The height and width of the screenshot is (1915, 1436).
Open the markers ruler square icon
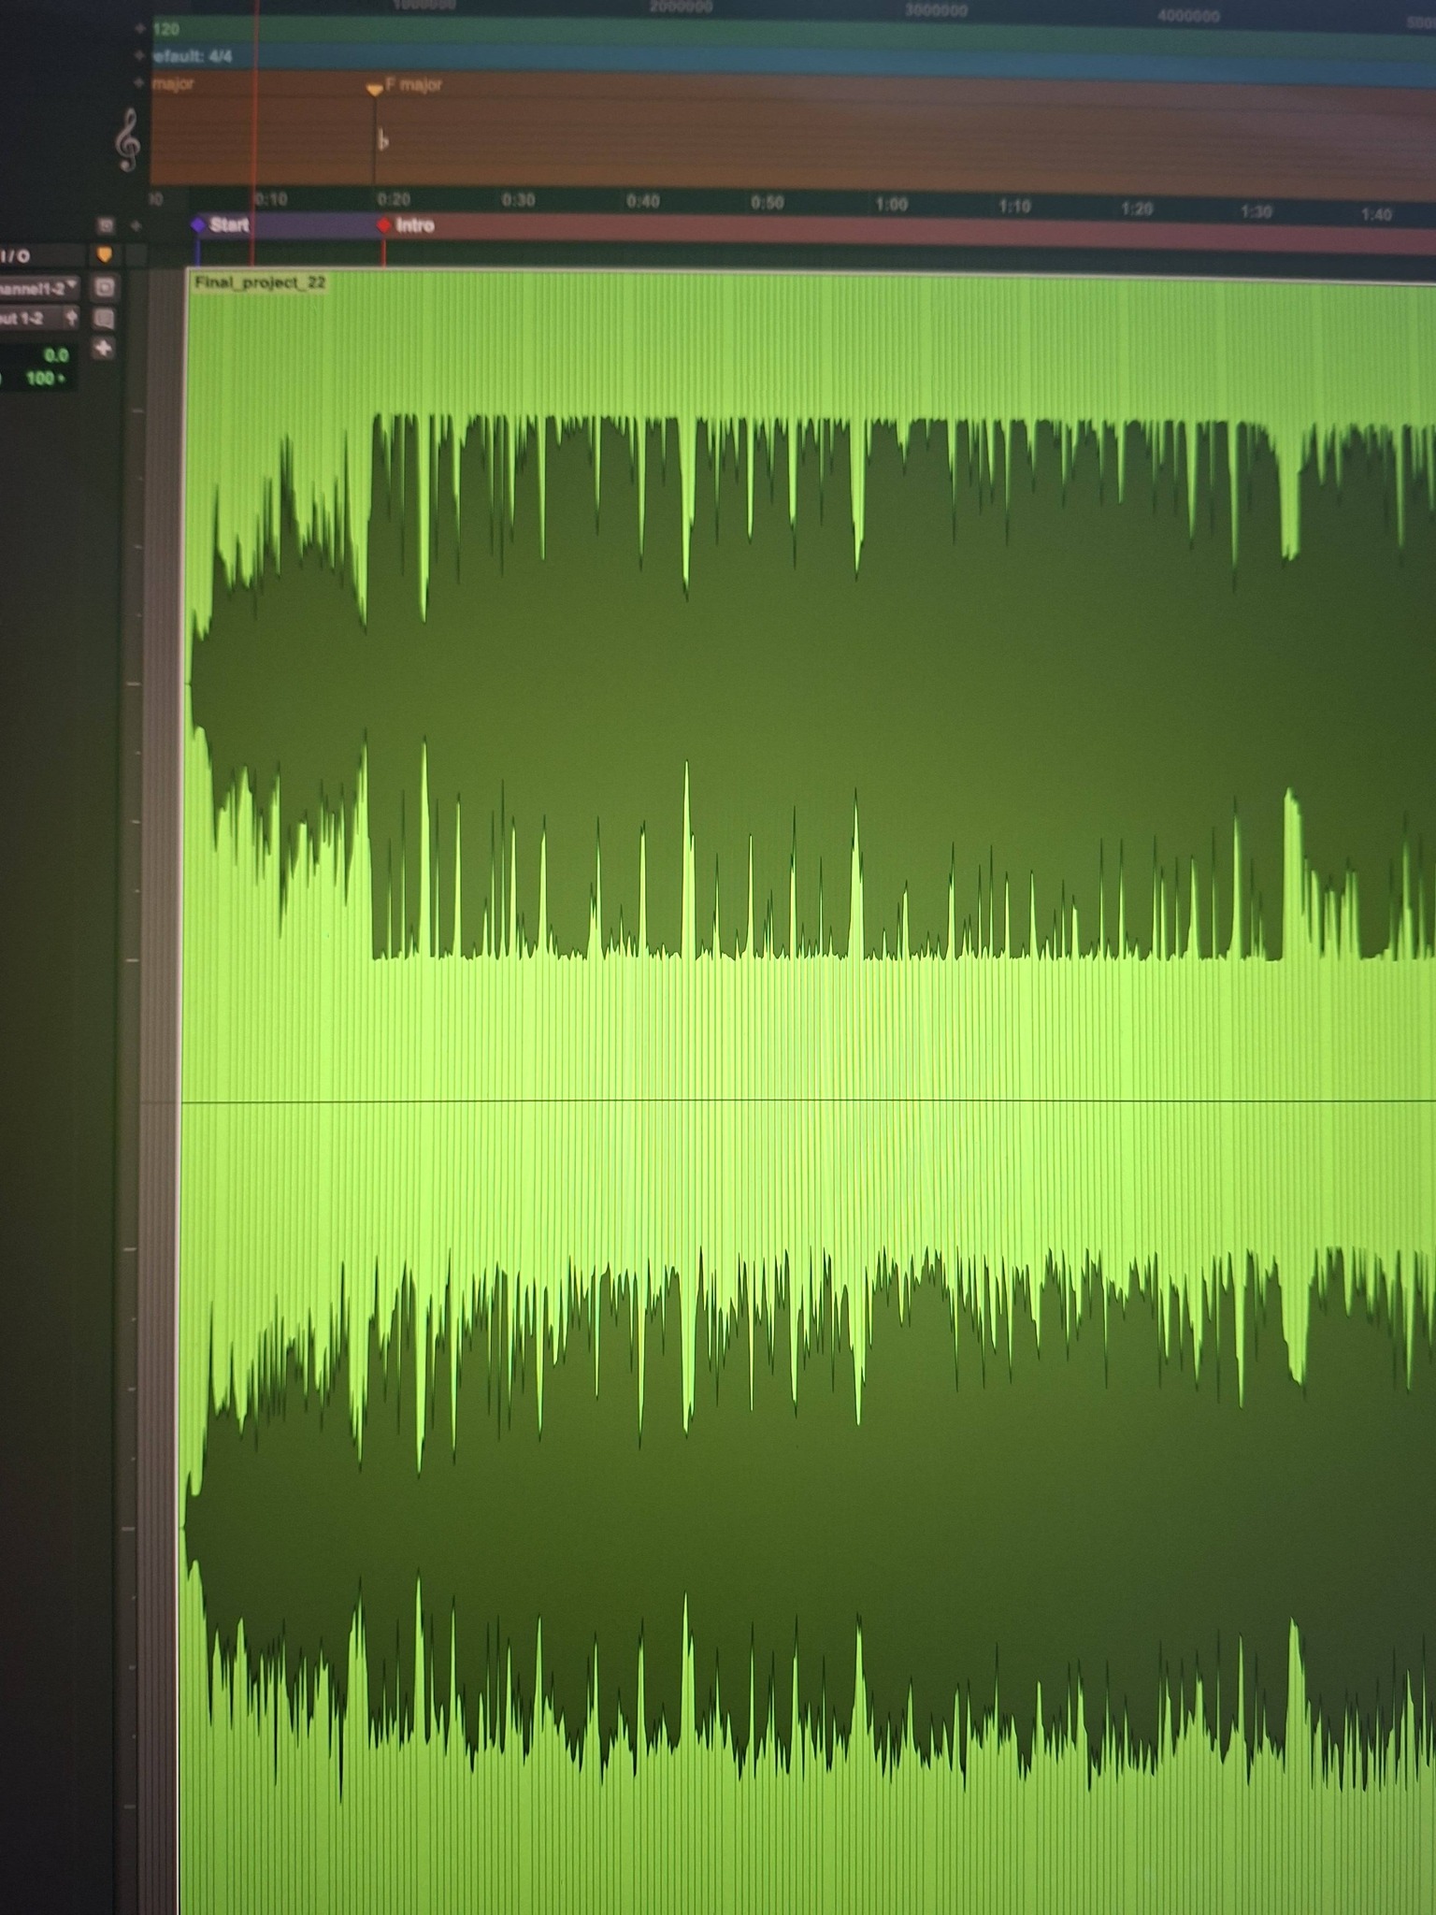[106, 225]
